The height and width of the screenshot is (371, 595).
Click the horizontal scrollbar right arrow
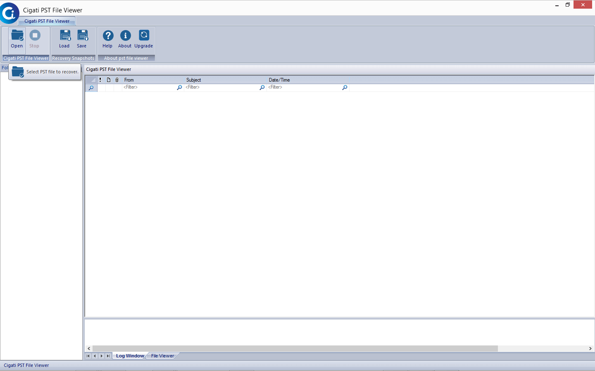pos(590,349)
